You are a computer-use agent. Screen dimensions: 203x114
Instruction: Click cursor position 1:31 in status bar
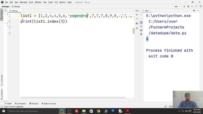click(x=166, y=107)
